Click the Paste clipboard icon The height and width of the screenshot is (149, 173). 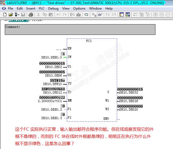tap(51, 15)
